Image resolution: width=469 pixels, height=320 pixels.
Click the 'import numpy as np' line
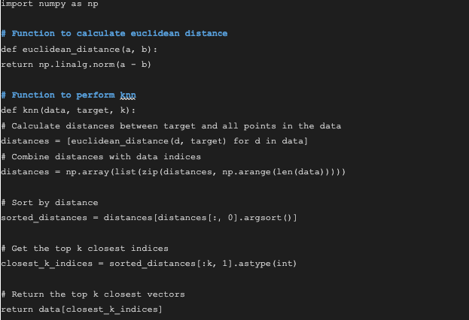pyautogui.click(x=50, y=4)
